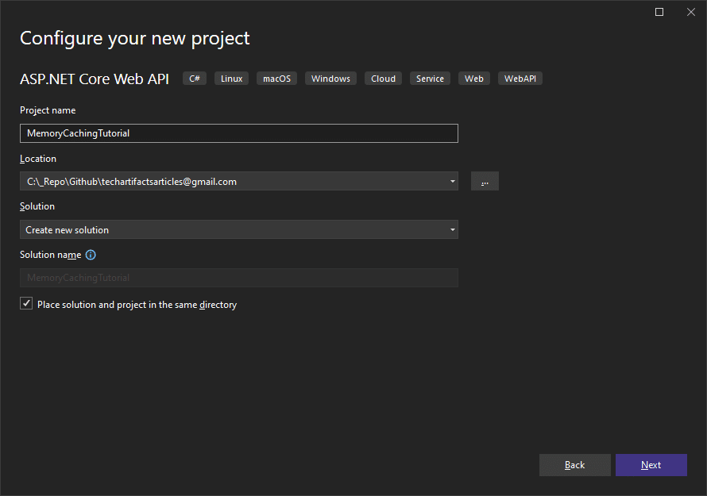Close the Configure project dialog

(691, 12)
